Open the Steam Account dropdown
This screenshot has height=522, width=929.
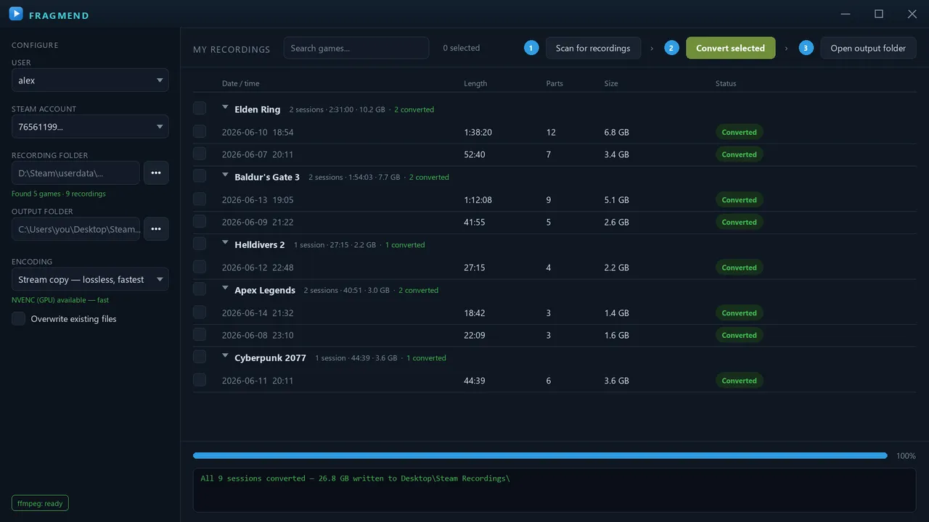[x=90, y=126]
